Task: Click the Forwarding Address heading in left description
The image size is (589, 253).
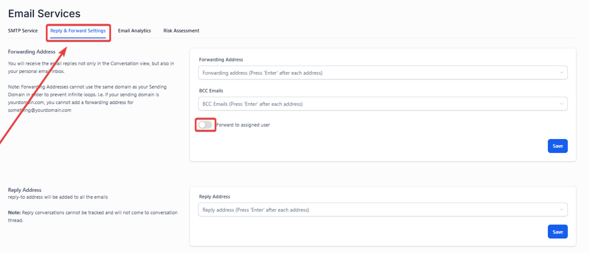Action: click(x=31, y=52)
